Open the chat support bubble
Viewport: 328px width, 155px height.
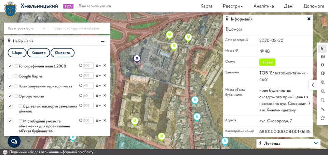[x=14, y=141]
